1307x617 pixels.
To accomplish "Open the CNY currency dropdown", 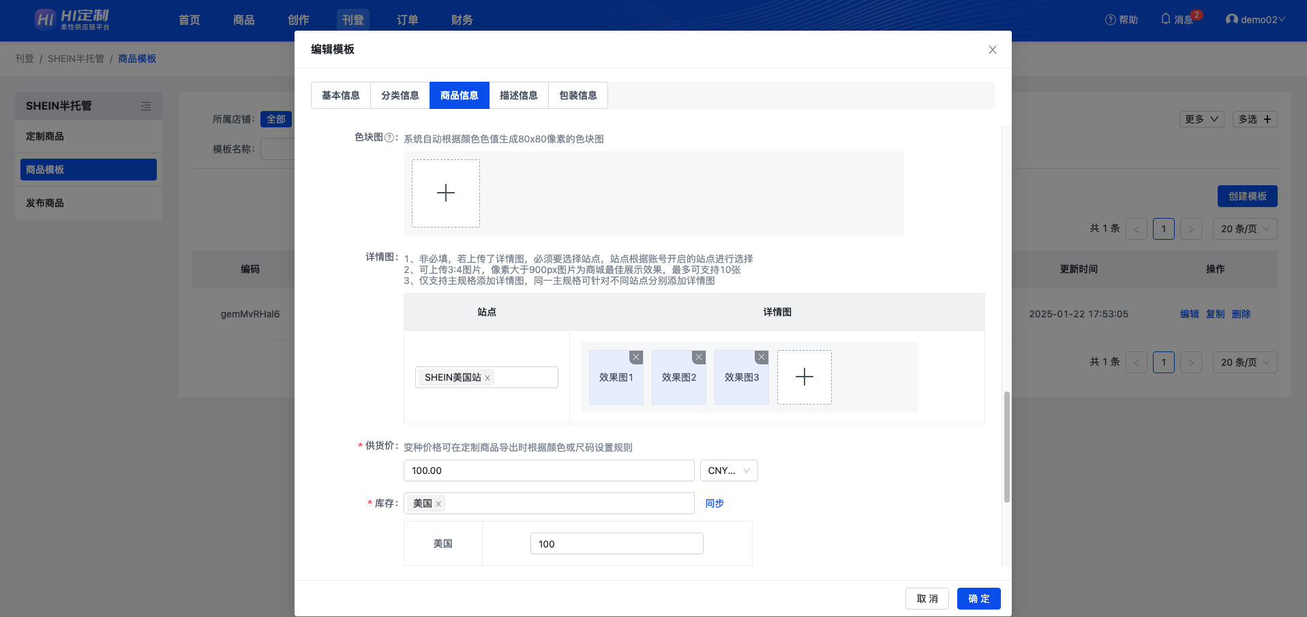I will (729, 471).
